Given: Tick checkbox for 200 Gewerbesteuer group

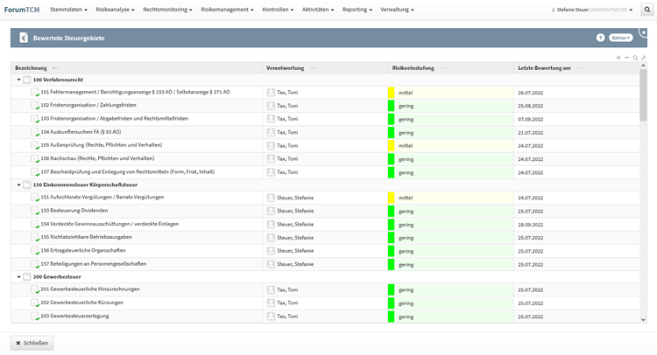Looking at the screenshot, I should [x=27, y=277].
